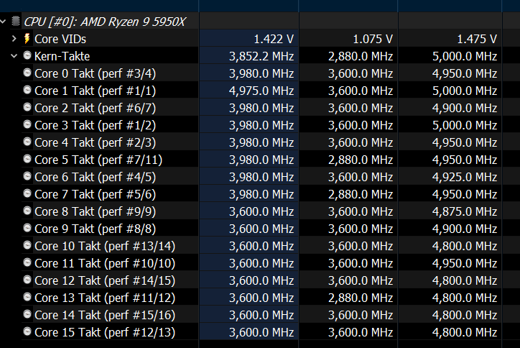Click the clock icon for Core 3 Takt
Image resolution: width=520 pixels, height=348 pixels.
(x=27, y=124)
